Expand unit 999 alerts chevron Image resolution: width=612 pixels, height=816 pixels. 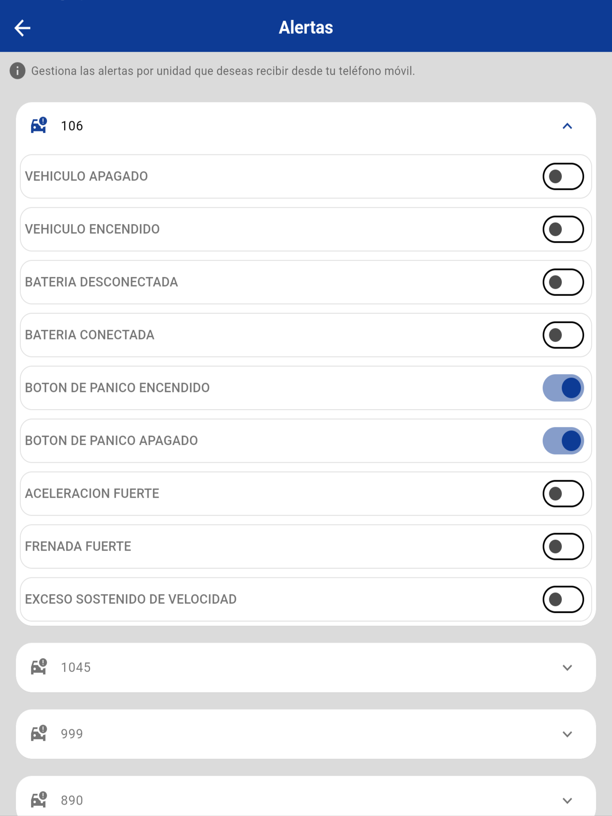[567, 734]
